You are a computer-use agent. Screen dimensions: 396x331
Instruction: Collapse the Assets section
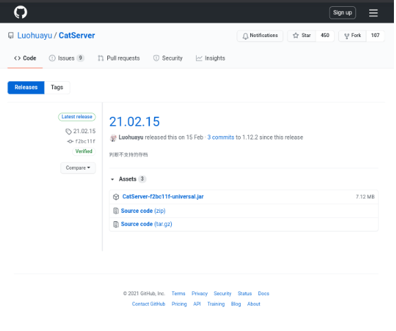point(129,179)
